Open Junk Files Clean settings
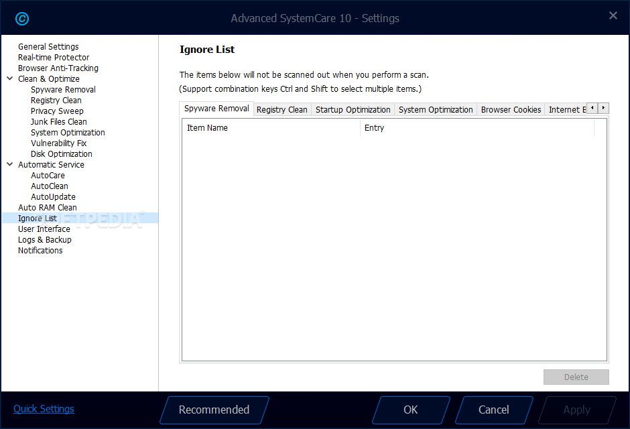Screen dimensions: 630x429 59,122
